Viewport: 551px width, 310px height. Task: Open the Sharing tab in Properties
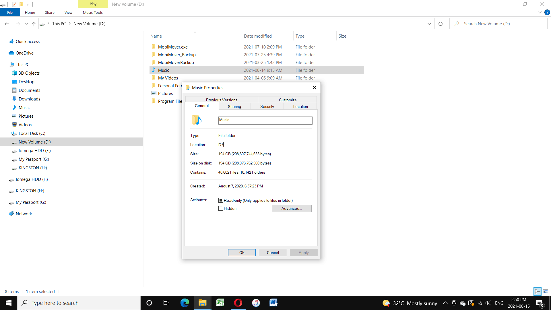click(234, 106)
